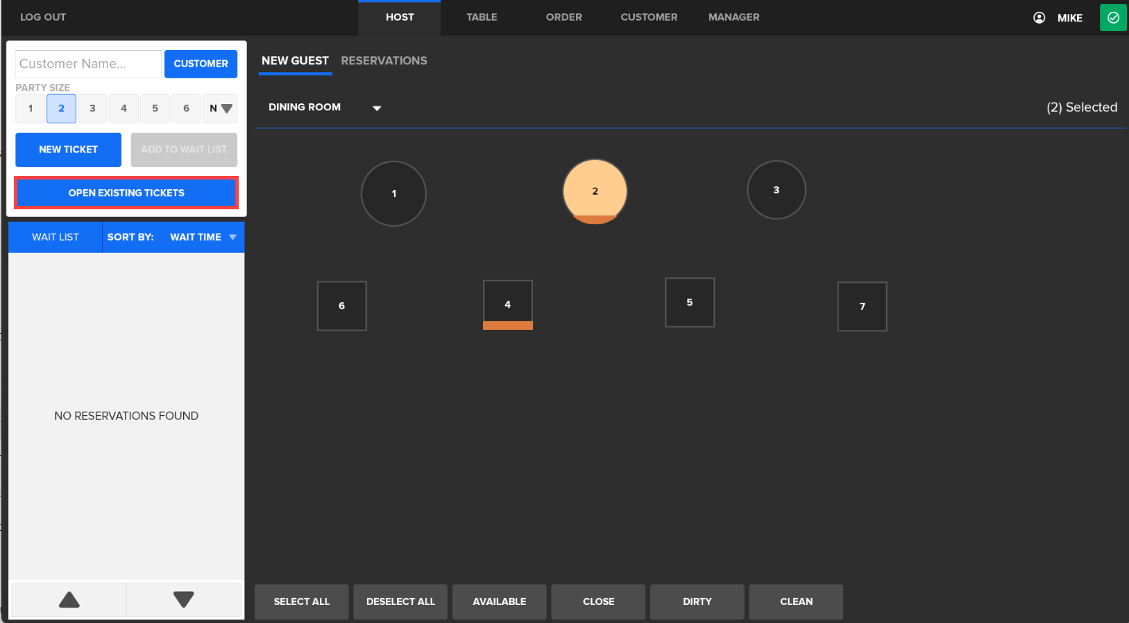Select square table 7 on floor plan
The width and height of the screenshot is (1129, 623).
pos(862,306)
